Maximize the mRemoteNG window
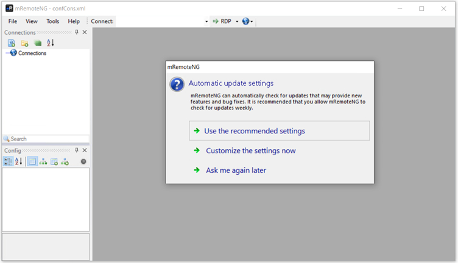Screen dimensions: 458x263 [x=421, y=9]
